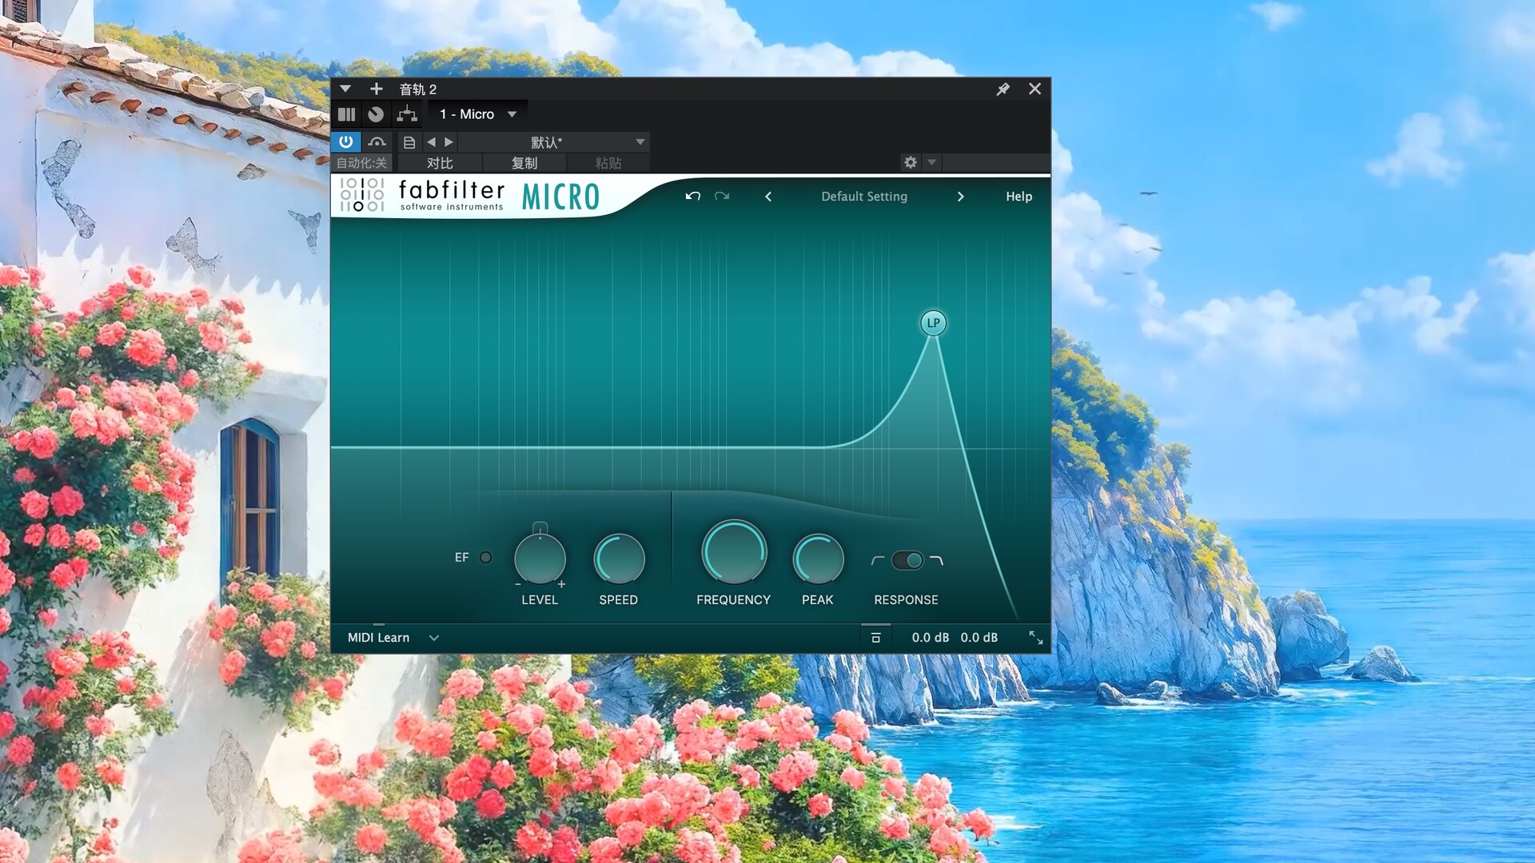The width and height of the screenshot is (1535, 863).
Task: Expand the MIDI Learn dropdown arrow
Action: (434, 638)
